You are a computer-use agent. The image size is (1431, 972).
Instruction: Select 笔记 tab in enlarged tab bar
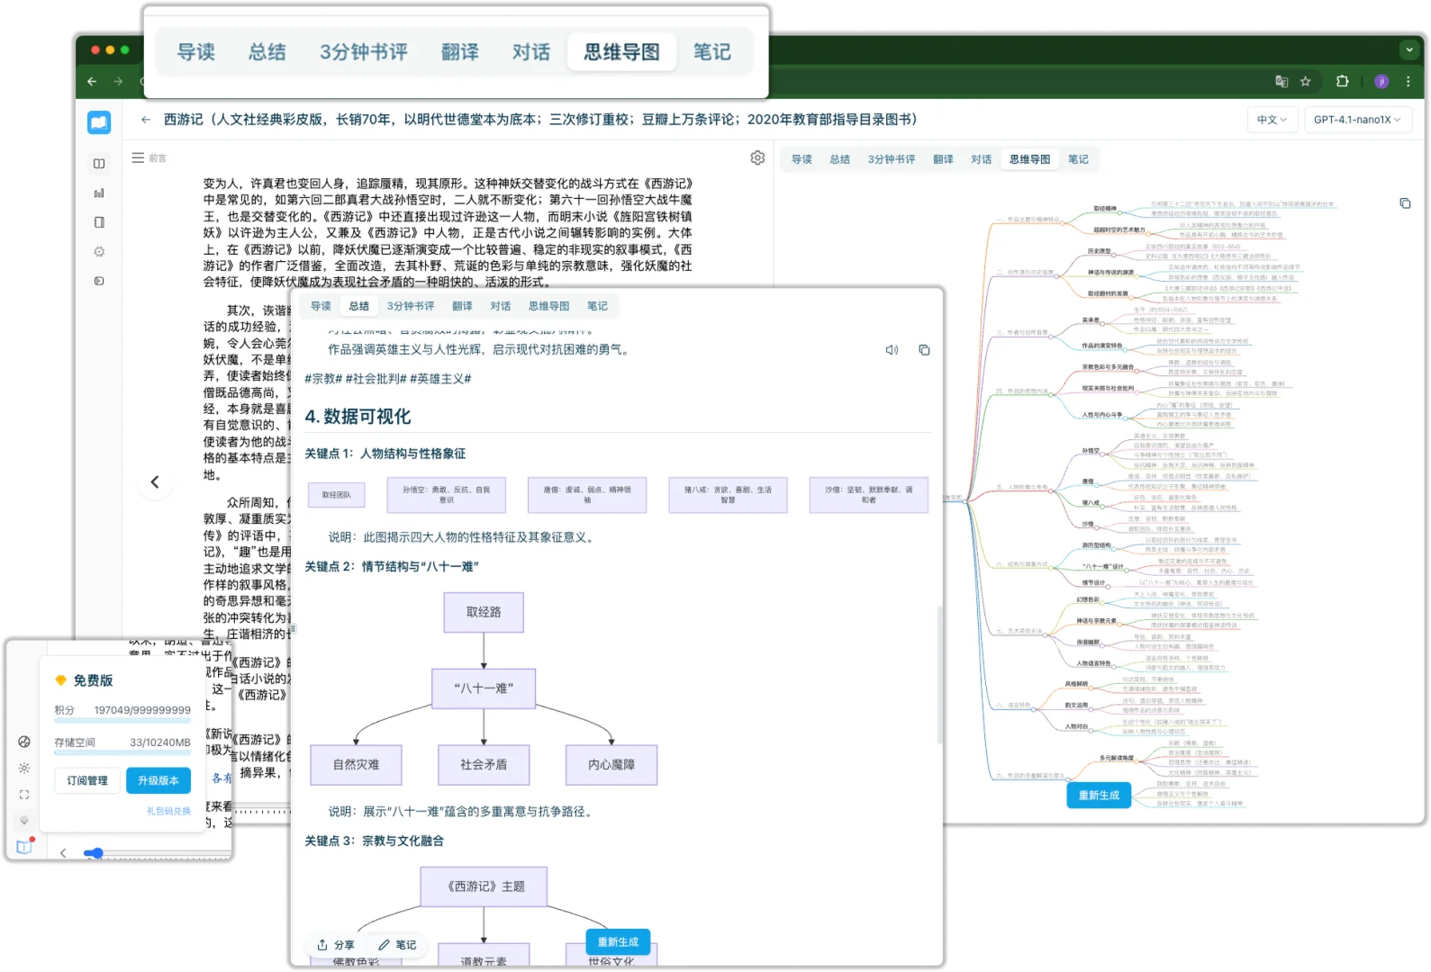point(711,52)
